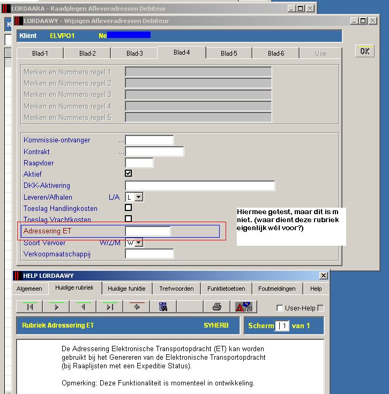Open the Help tab in help window

[x=316, y=289]
